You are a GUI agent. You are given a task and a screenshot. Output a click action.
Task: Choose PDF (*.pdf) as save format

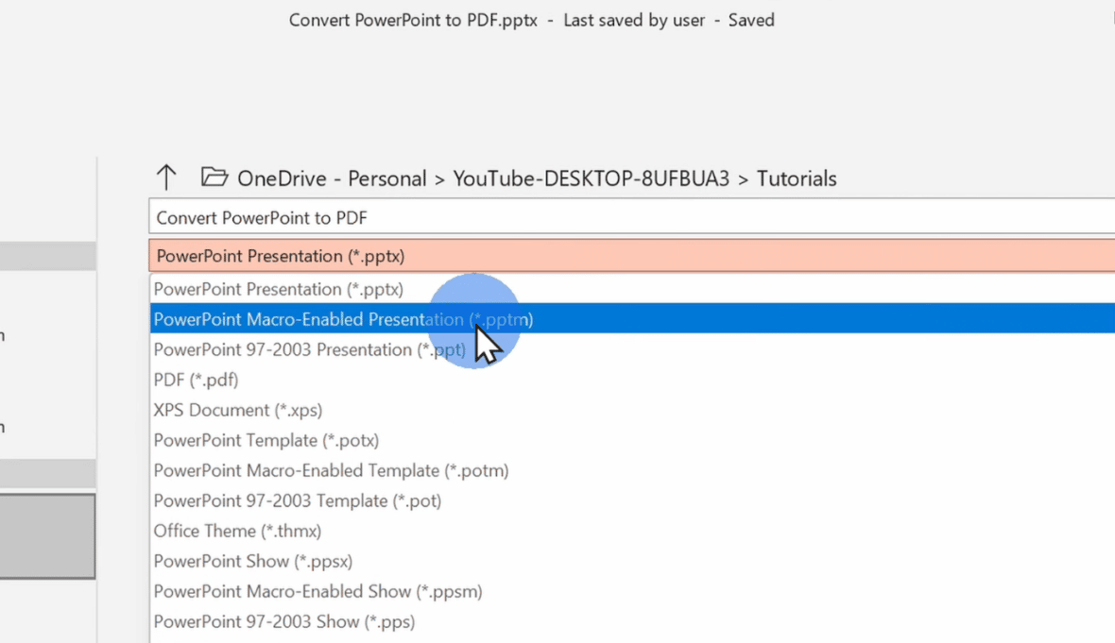click(x=196, y=380)
